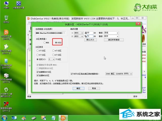Expand the top tree node in DiskGenius panel

[30, 51]
